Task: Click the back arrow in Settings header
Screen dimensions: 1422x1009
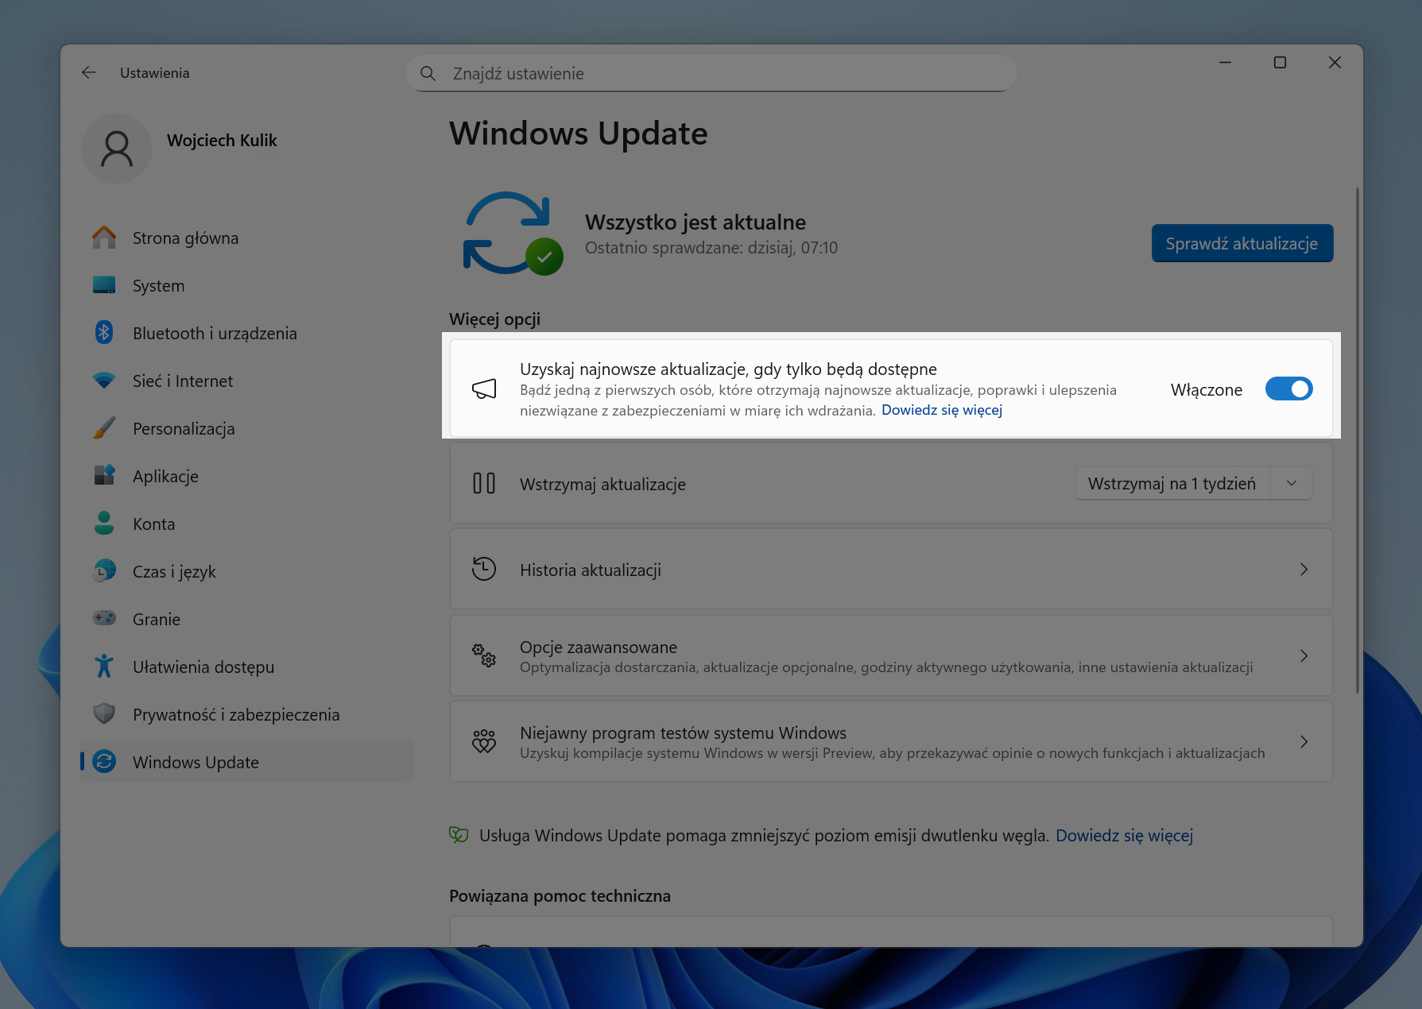Action: [x=88, y=72]
